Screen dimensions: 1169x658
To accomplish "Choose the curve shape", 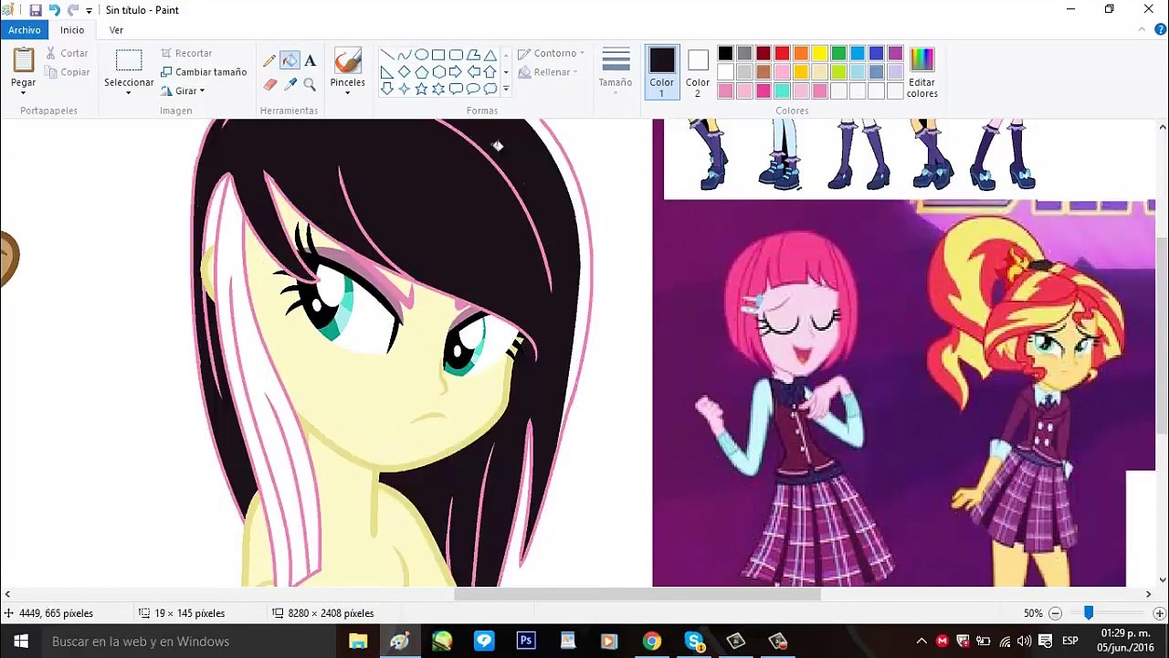I will [404, 55].
